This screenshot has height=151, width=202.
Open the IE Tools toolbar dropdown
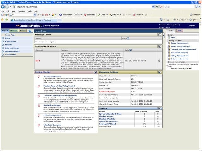pyautogui.click(x=193, y=20)
